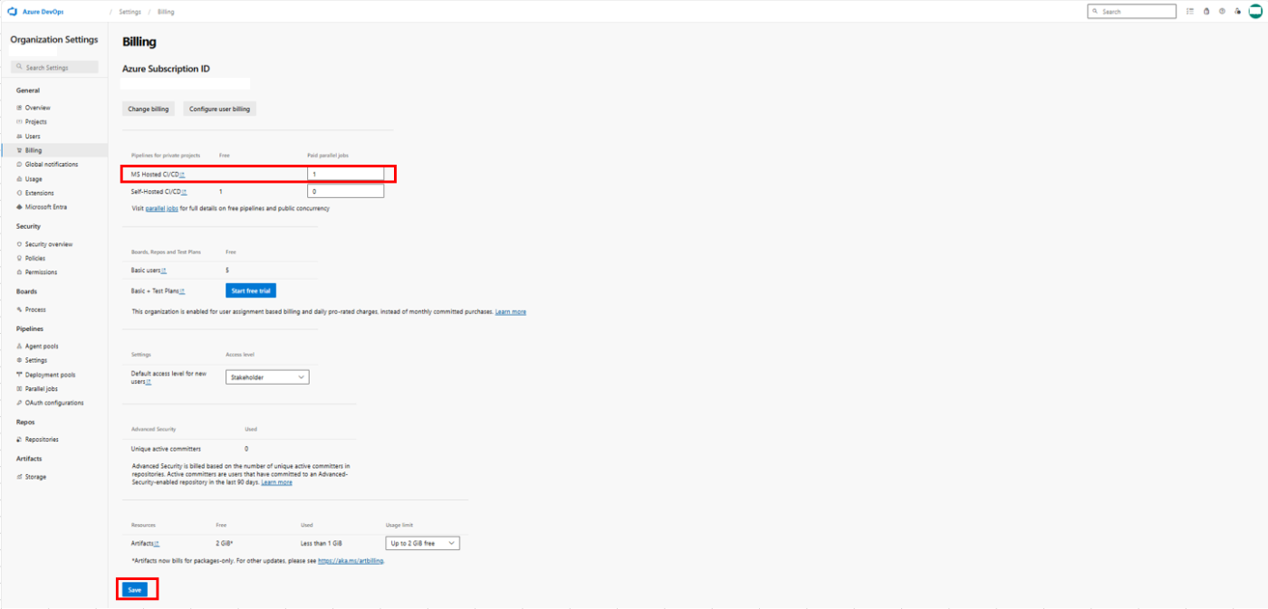Viewport: 1268px width, 609px height.
Task: Open the work items list icon in header
Action: tap(1190, 12)
